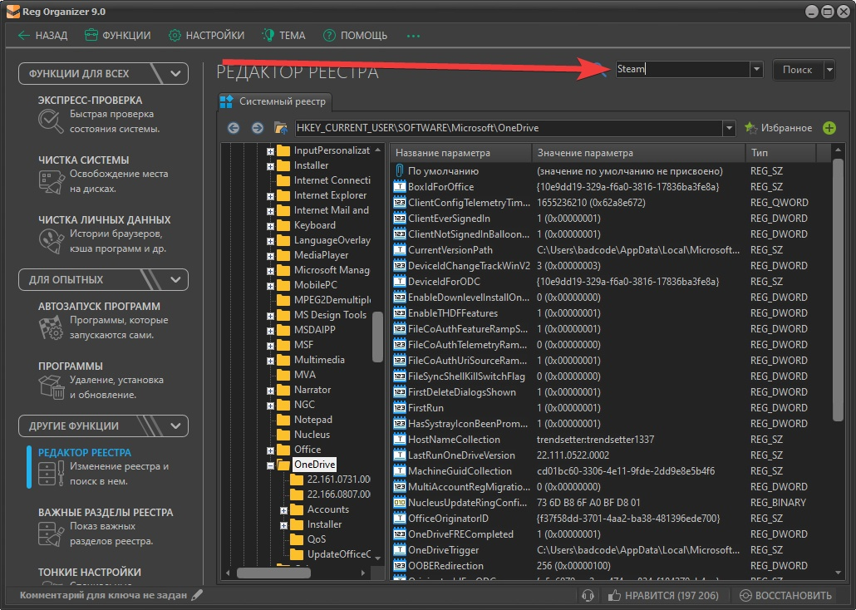Click the Поиск search button

point(797,69)
